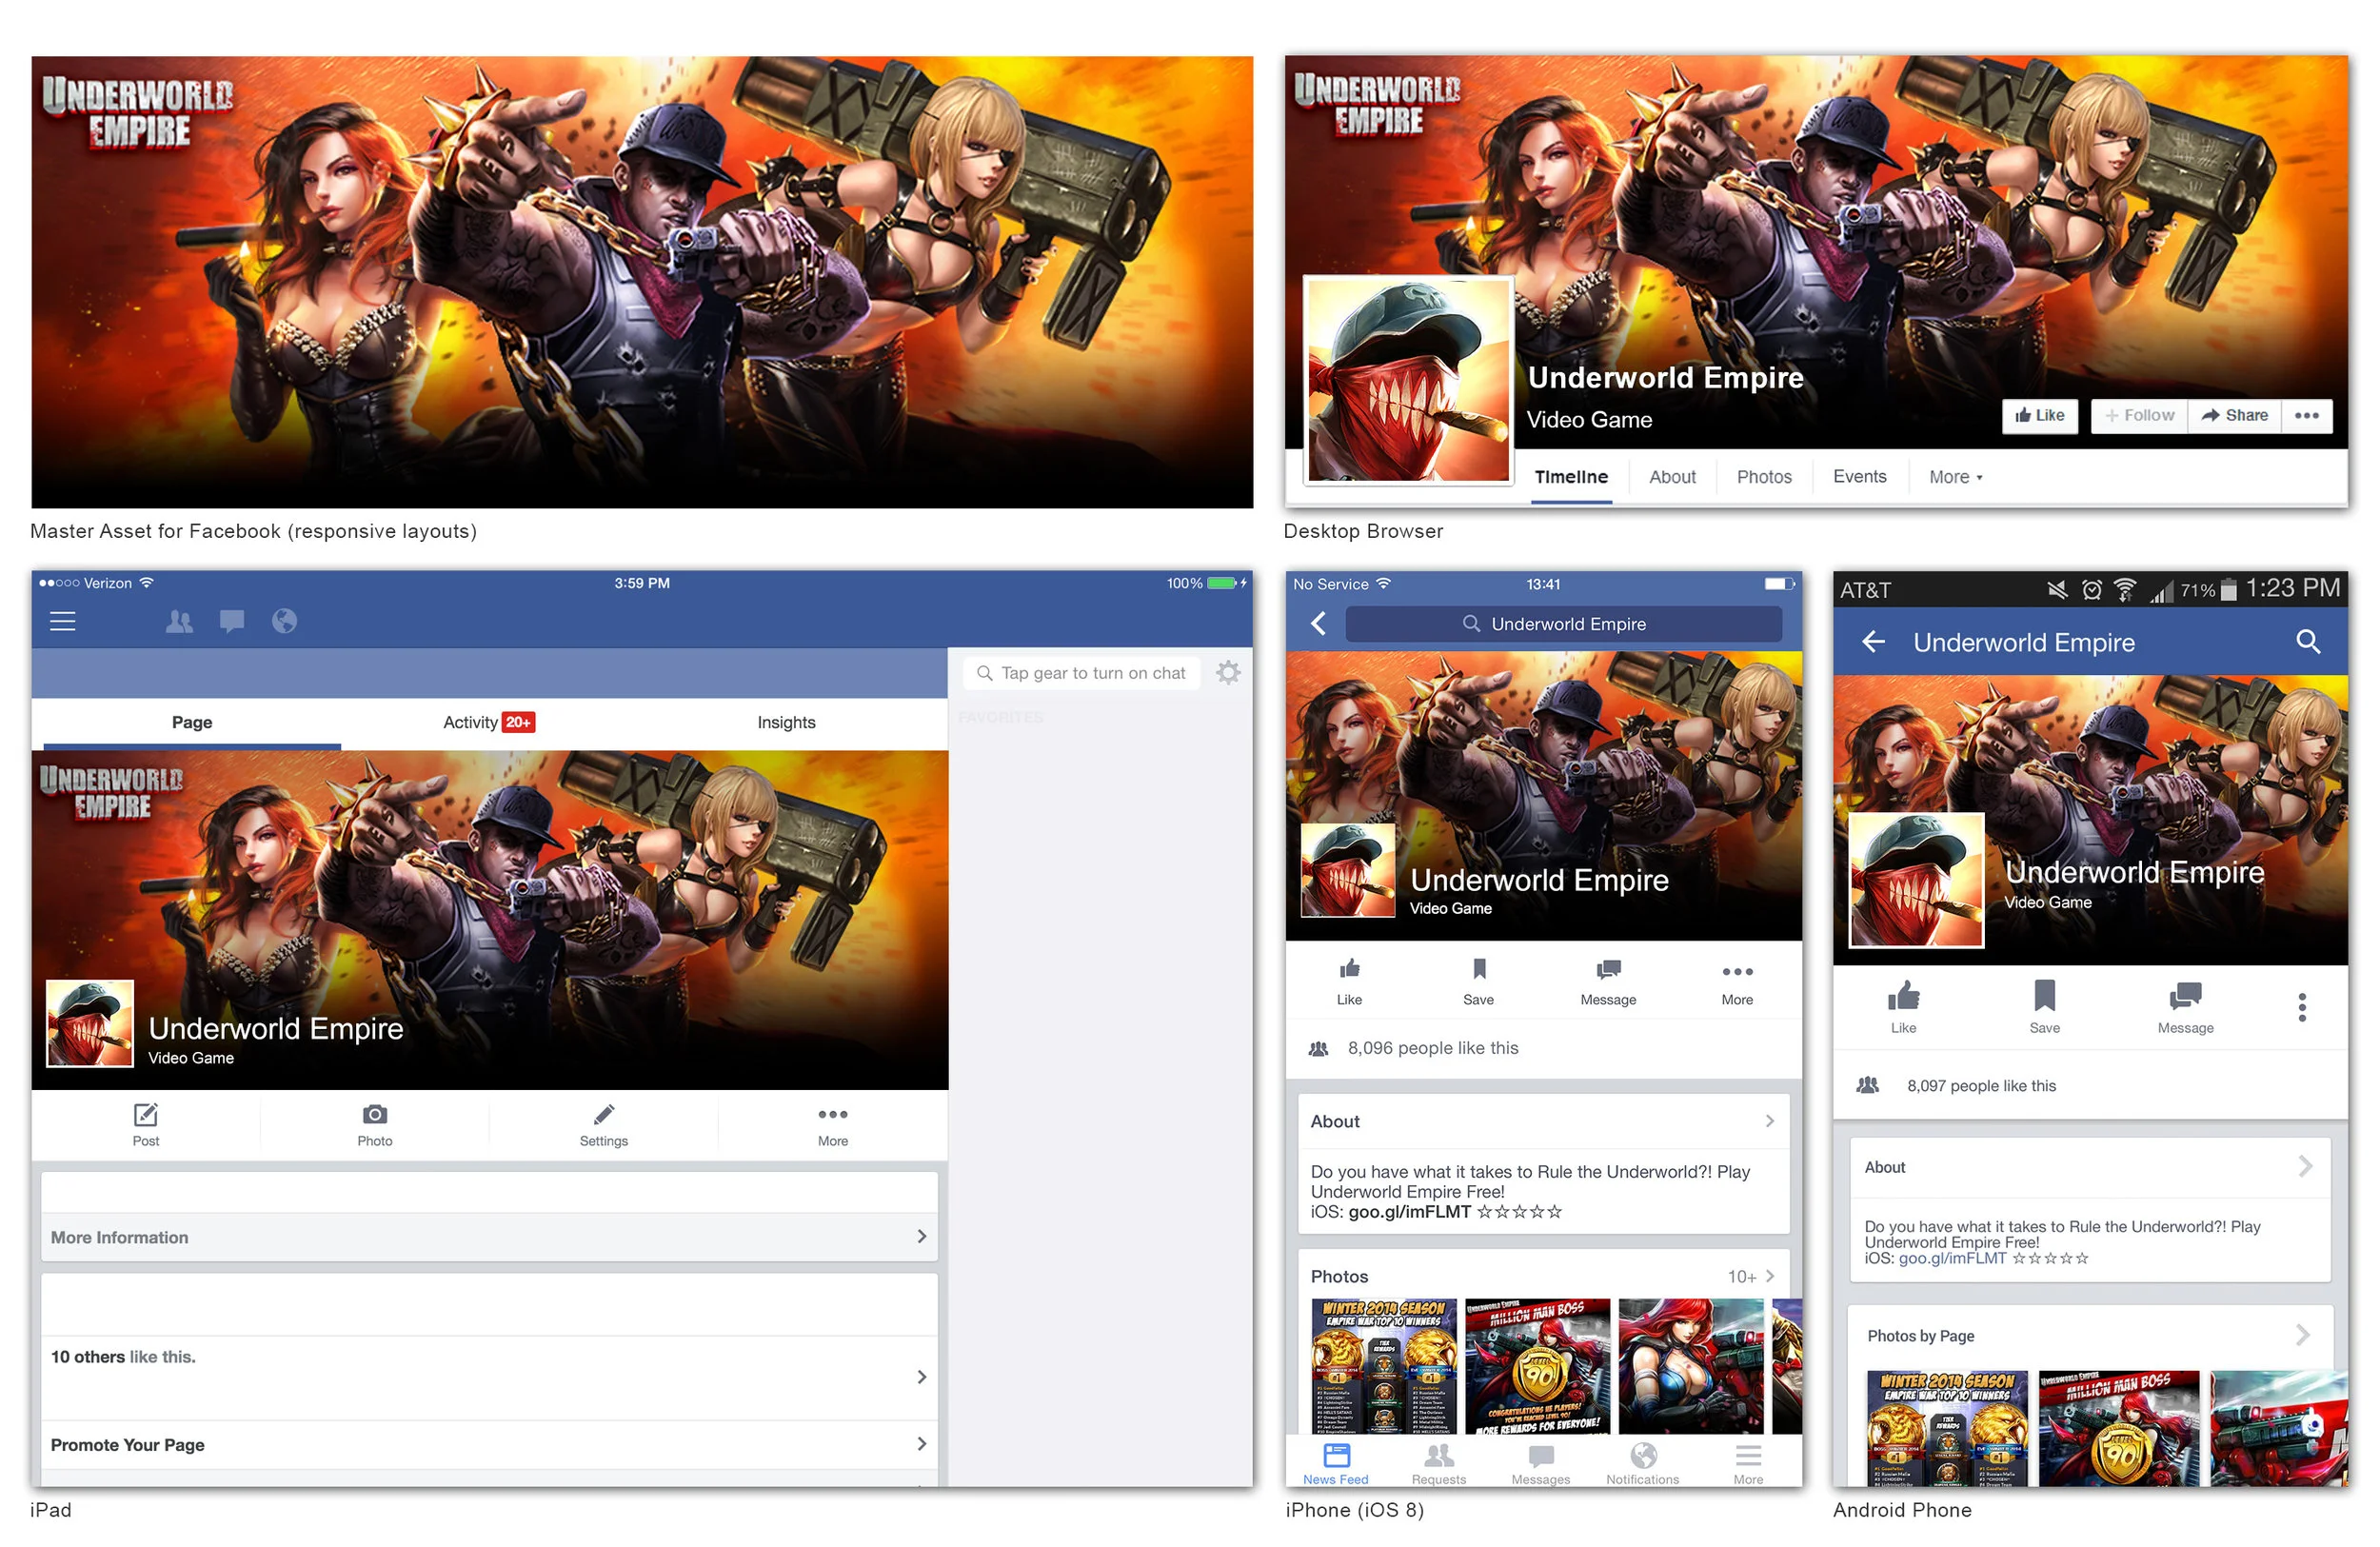Click desktop profile picture thumbnail
This screenshot has width=2380, height=1547.
[1408, 380]
